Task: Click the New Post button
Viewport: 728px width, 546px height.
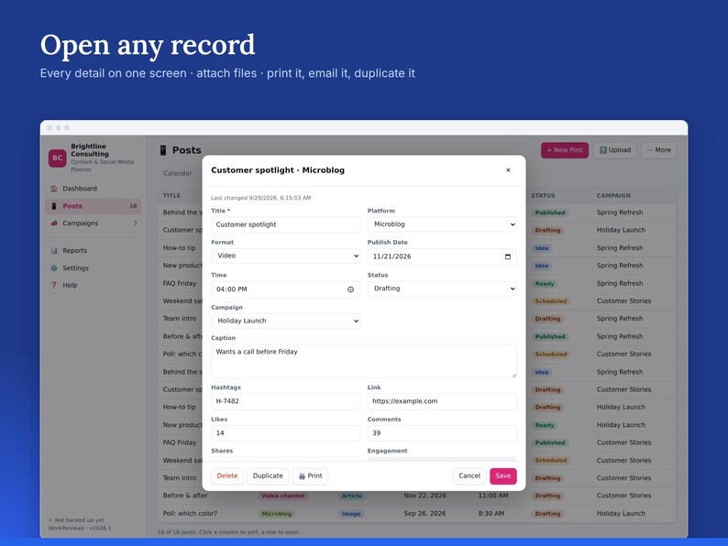Action: click(565, 150)
